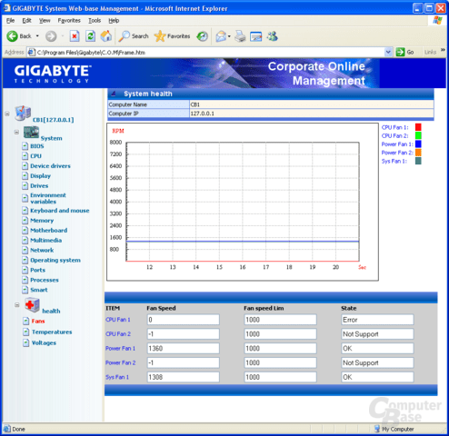The image size is (449, 436).
Task: Click page icon beside Temperatures
Action: pos(26,332)
